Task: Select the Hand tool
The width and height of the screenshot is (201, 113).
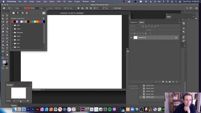Action: click(x=7, y=55)
